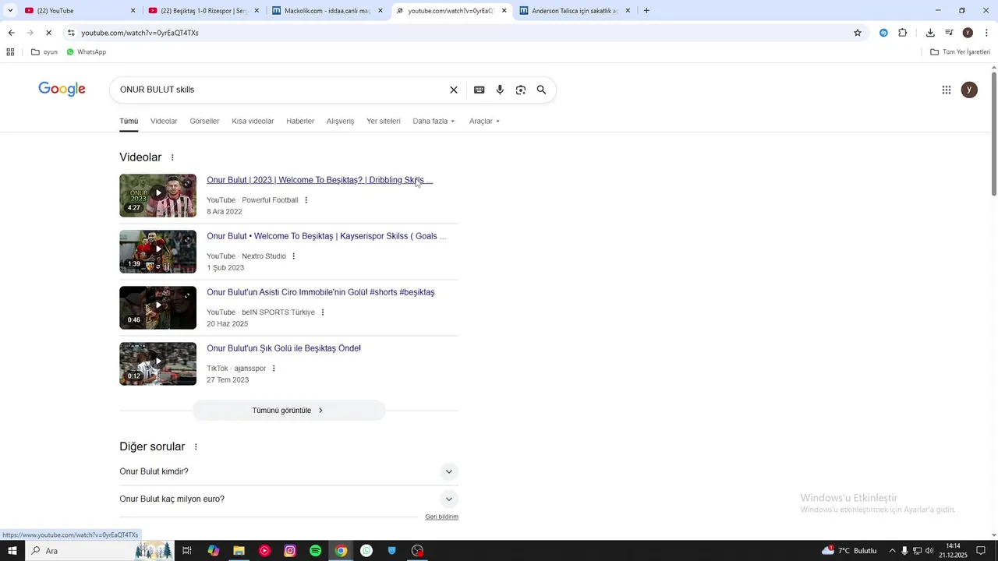This screenshot has width=998, height=561.
Task: Click inside the Google search input field
Action: (x=281, y=90)
